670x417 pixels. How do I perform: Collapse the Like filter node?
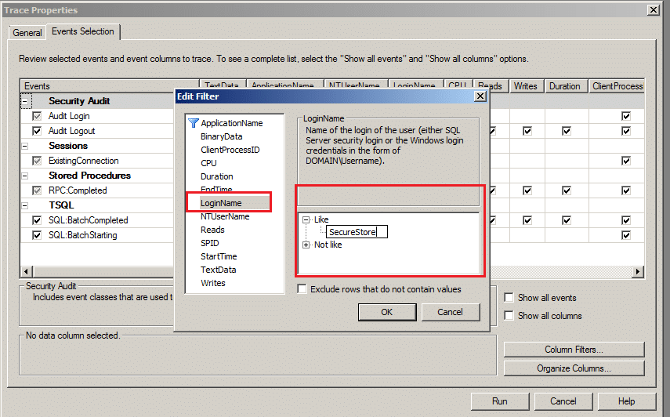(x=306, y=220)
